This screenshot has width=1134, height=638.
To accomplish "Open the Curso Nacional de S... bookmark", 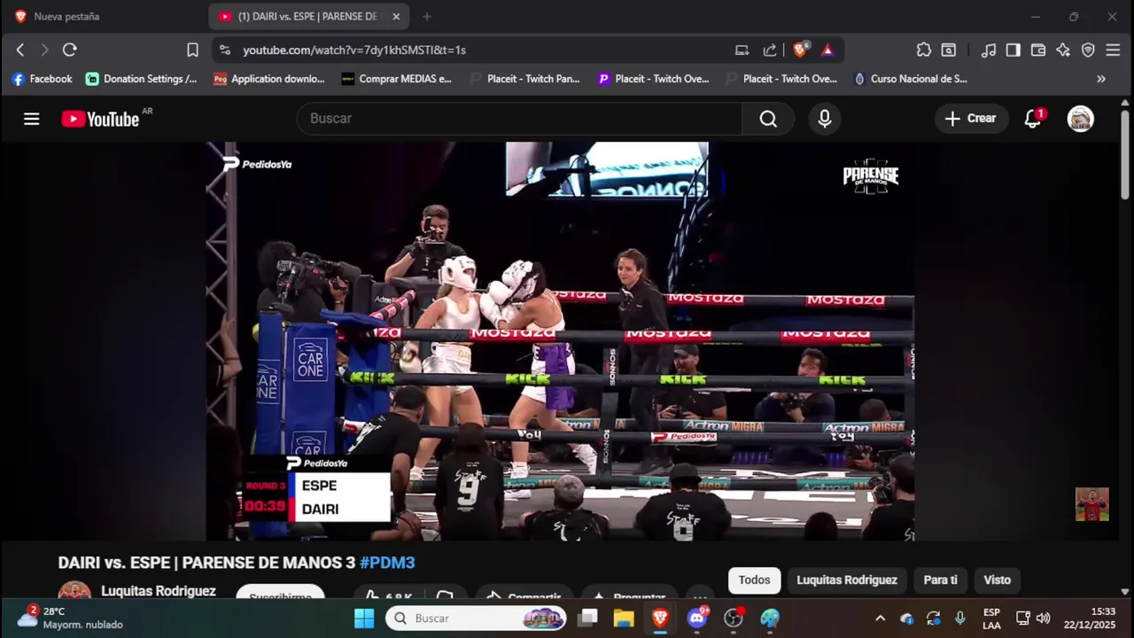I will [x=911, y=79].
